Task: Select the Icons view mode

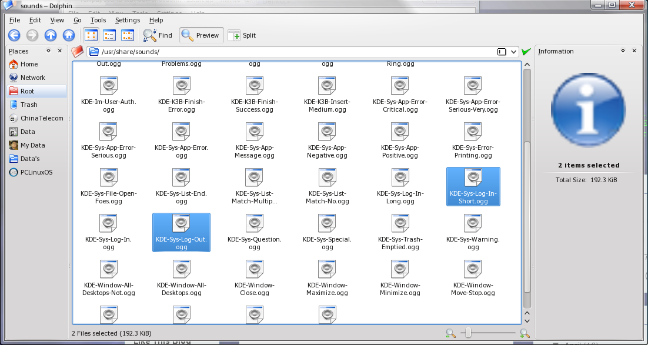Action: pyautogui.click(x=91, y=35)
